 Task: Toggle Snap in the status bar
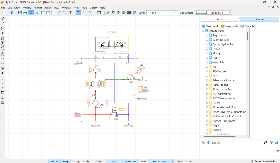click(66, 161)
